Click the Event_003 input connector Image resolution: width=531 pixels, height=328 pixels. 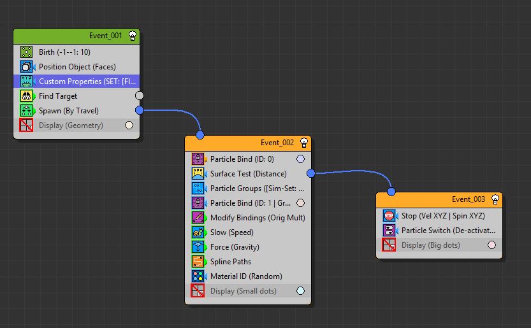(391, 192)
